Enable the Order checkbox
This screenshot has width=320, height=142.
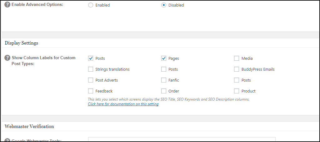(x=164, y=91)
